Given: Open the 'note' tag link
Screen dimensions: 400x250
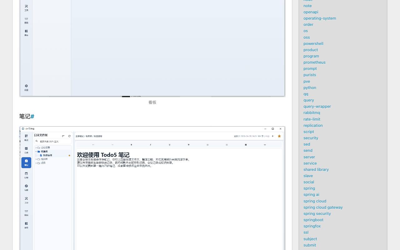Looking at the screenshot, I should pyautogui.click(x=307, y=6).
